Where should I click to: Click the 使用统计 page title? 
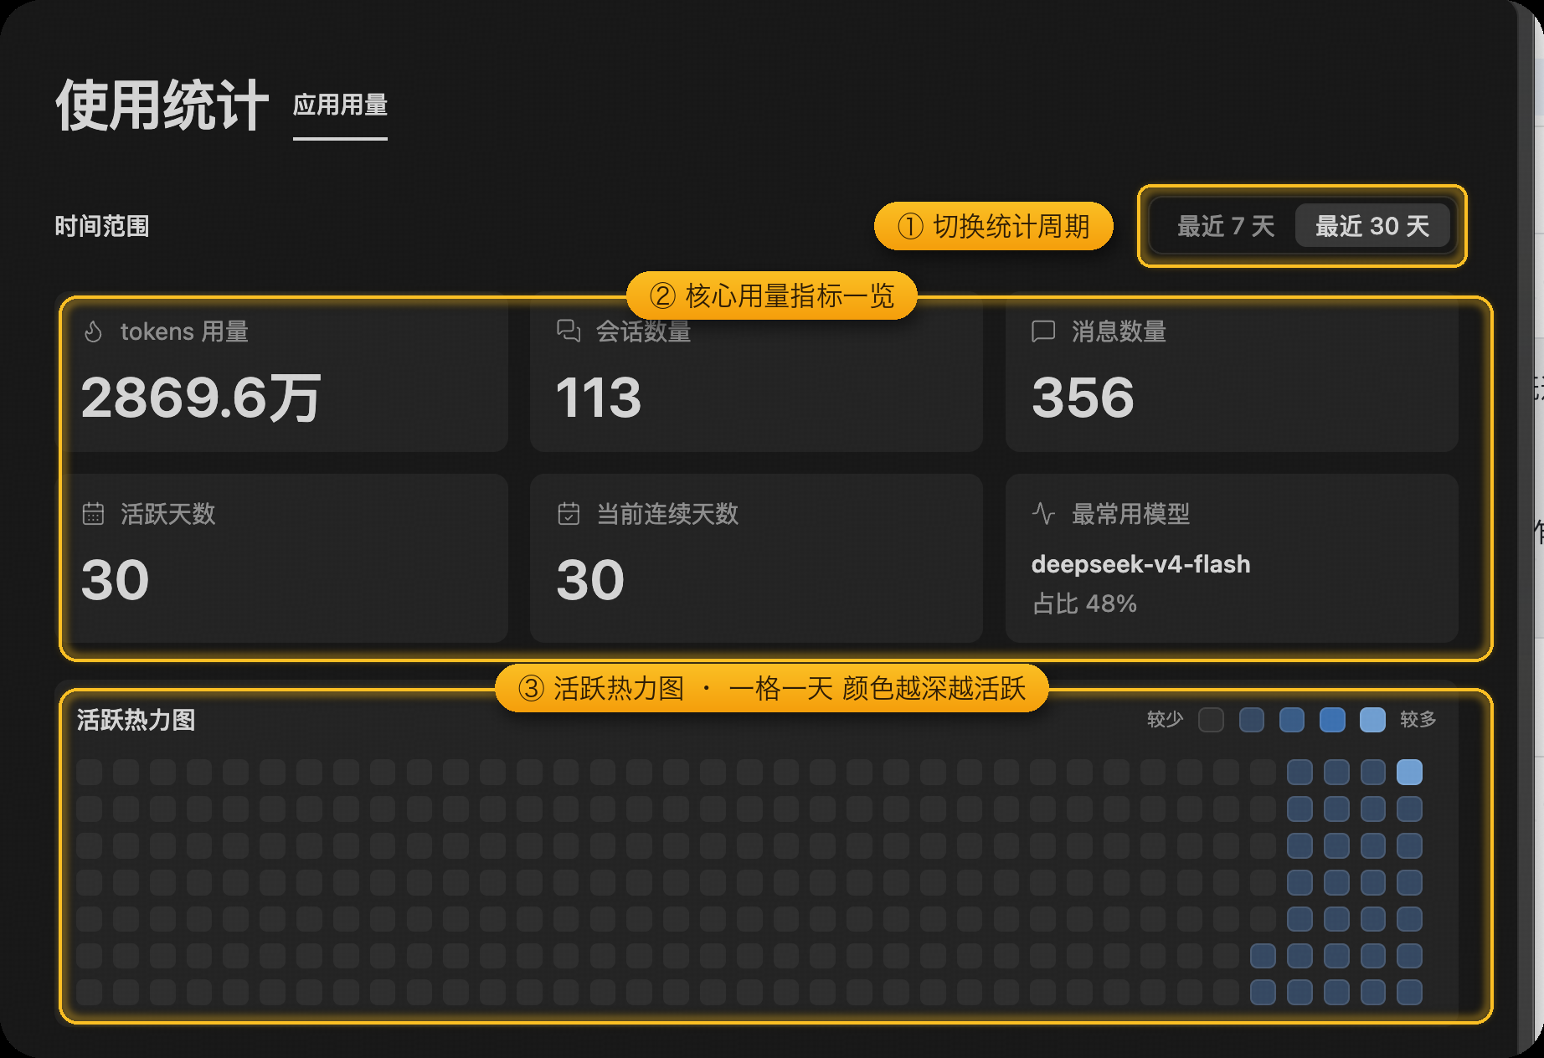coord(162,105)
